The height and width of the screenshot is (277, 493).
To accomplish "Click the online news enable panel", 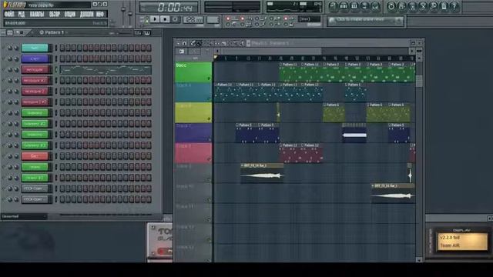I will coord(365,21).
